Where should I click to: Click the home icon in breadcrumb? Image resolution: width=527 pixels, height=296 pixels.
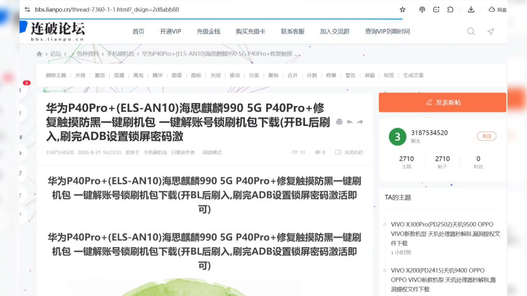tap(39, 53)
